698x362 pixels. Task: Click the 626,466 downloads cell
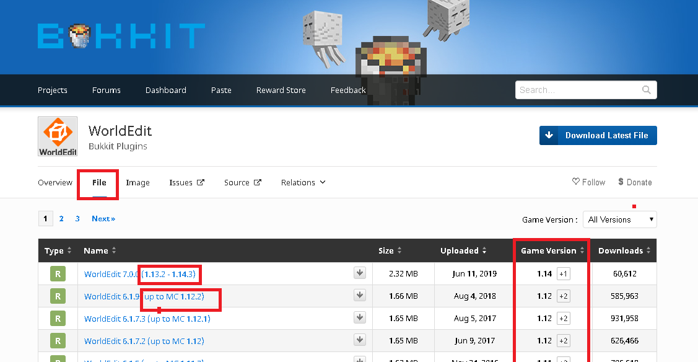coord(624,341)
